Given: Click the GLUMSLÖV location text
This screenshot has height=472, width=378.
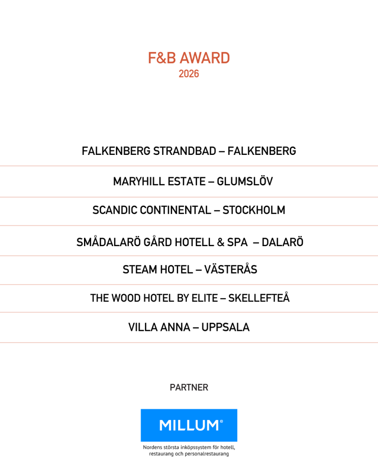Looking at the screenshot, I should coord(245,182).
